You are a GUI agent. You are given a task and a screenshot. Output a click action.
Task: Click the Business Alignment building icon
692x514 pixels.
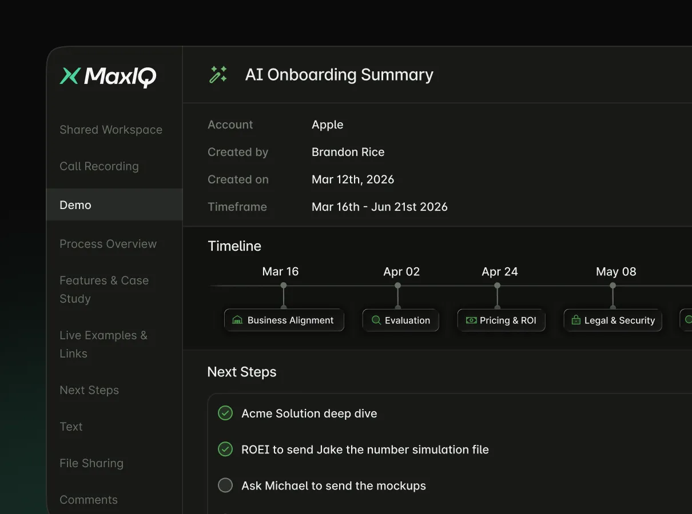(237, 320)
